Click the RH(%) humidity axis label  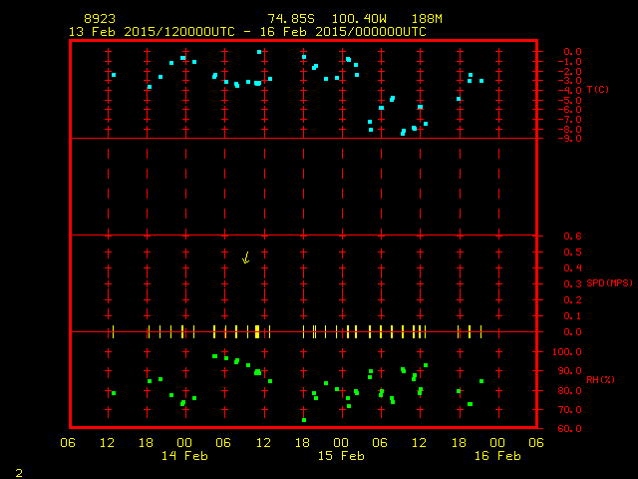coord(599,380)
